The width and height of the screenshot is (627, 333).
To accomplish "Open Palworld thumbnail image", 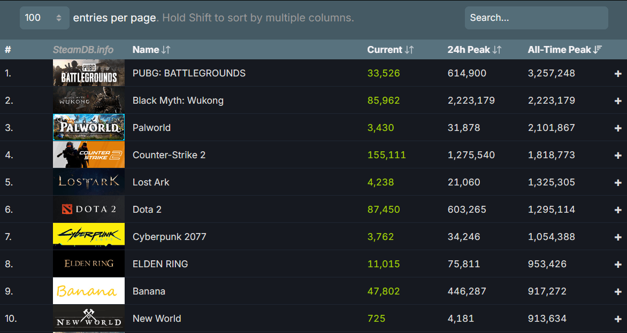I will point(89,127).
